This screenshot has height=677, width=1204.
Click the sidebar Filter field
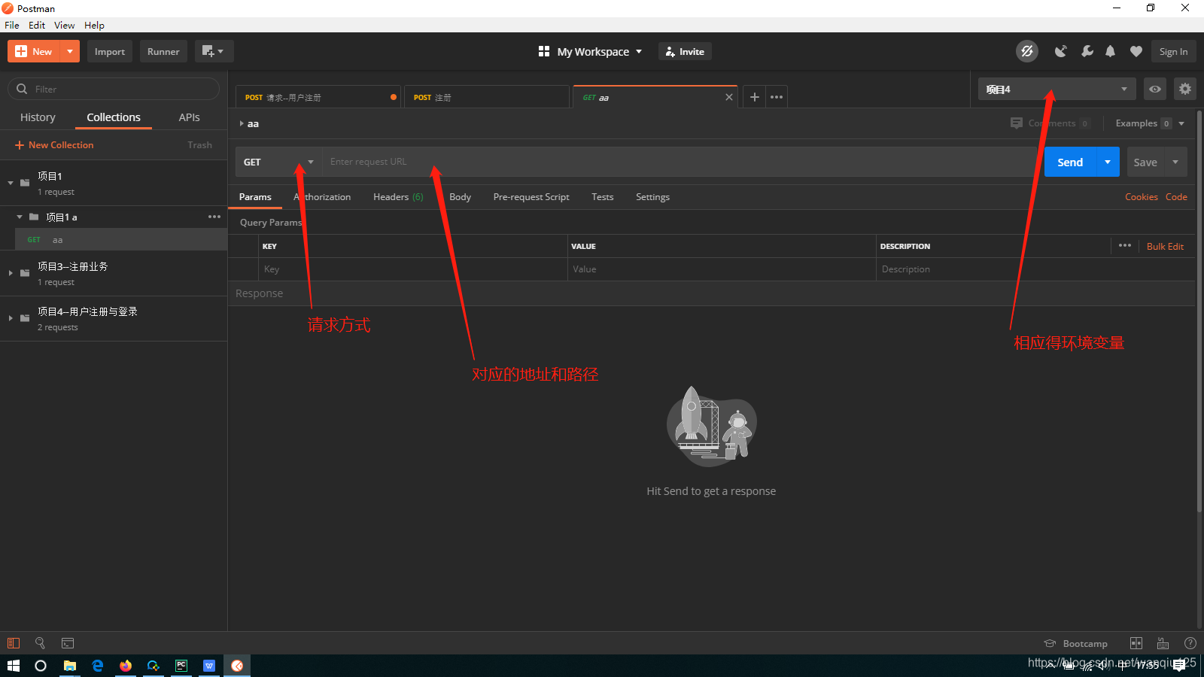pyautogui.click(x=114, y=89)
